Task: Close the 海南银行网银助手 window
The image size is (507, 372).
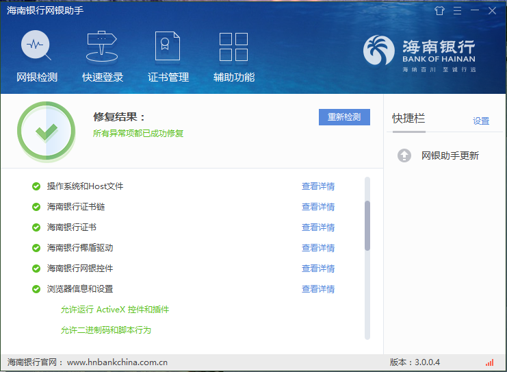Action: tap(492, 11)
